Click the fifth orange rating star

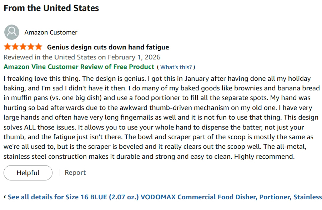click(x=39, y=47)
